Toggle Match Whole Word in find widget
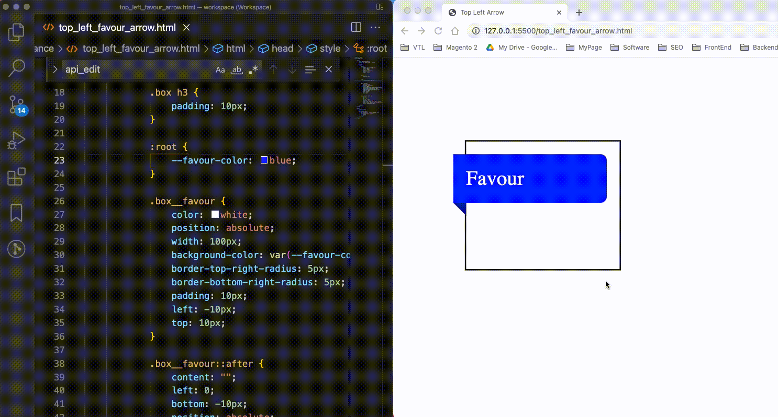 coord(237,70)
